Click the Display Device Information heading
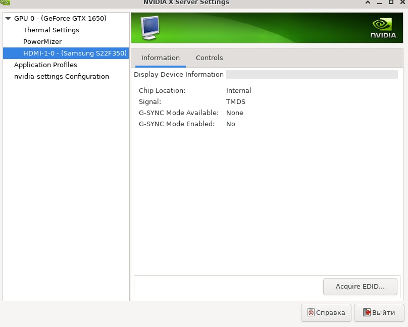This screenshot has height=327, width=408. (x=179, y=74)
